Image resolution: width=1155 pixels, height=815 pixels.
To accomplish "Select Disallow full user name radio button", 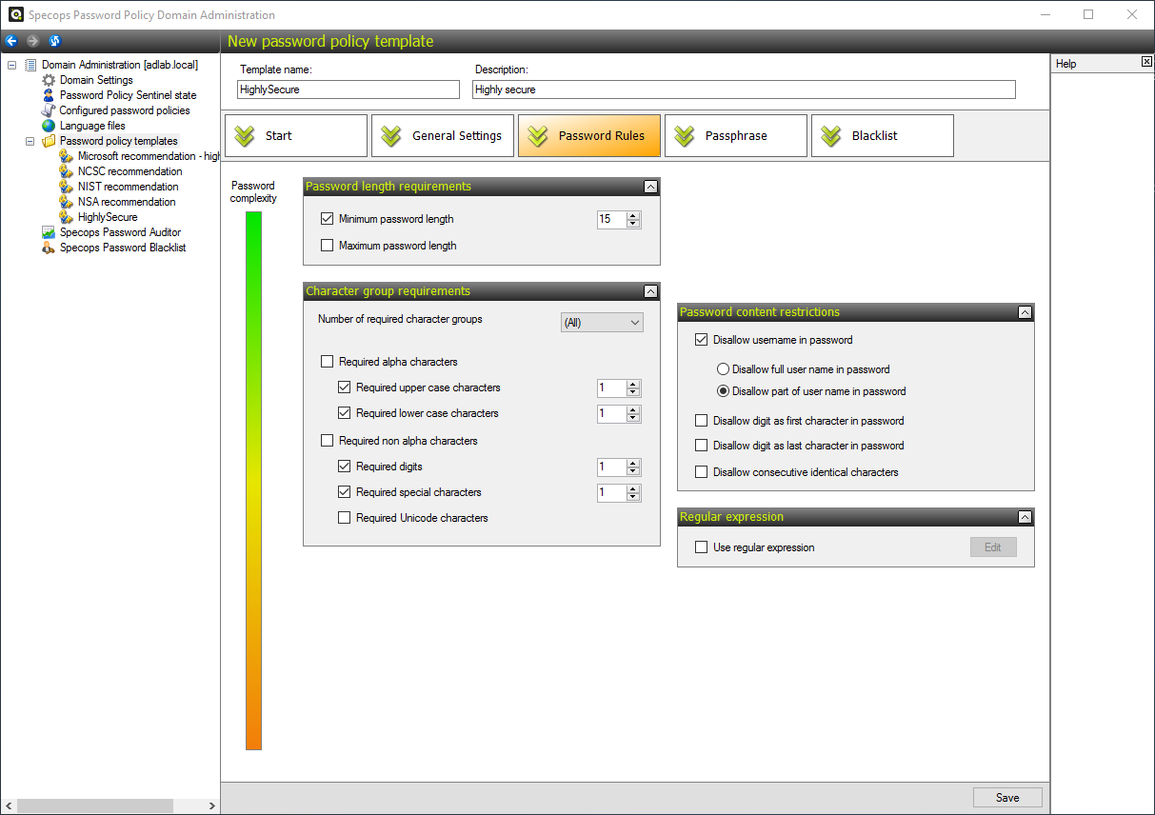I will (x=724, y=369).
